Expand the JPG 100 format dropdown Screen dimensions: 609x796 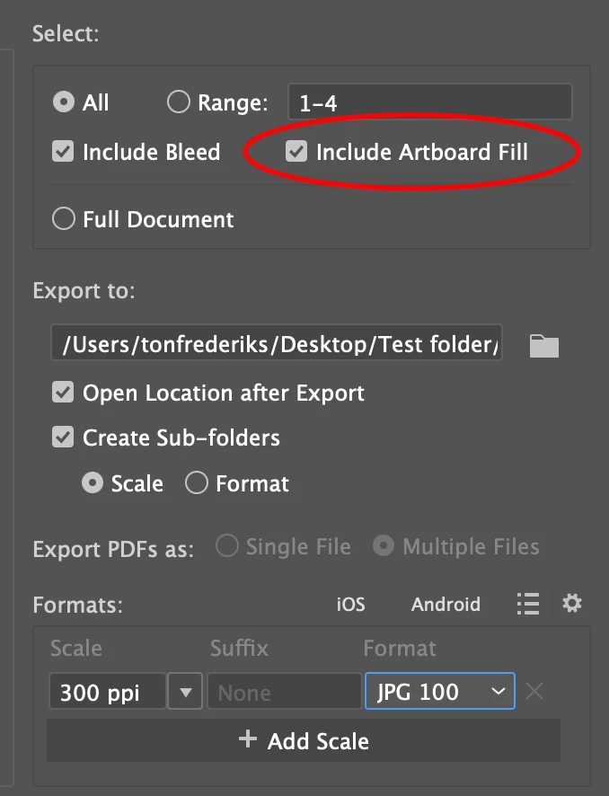coord(440,691)
